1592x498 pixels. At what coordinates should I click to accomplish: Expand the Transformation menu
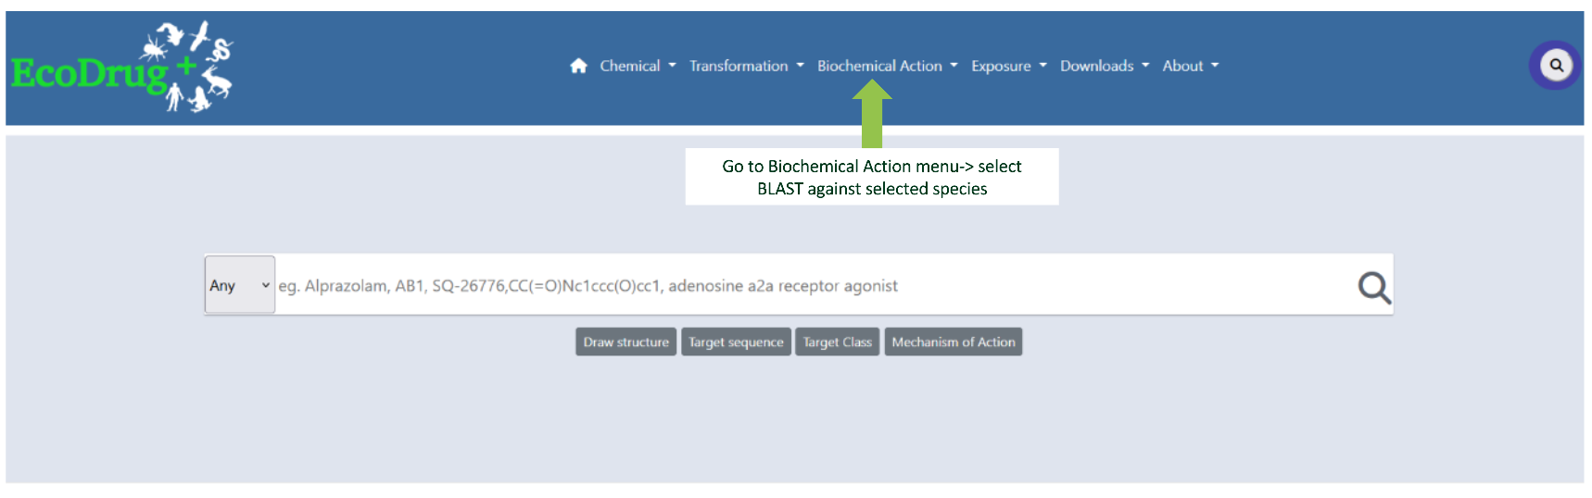pyautogui.click(x=746, y=66)
